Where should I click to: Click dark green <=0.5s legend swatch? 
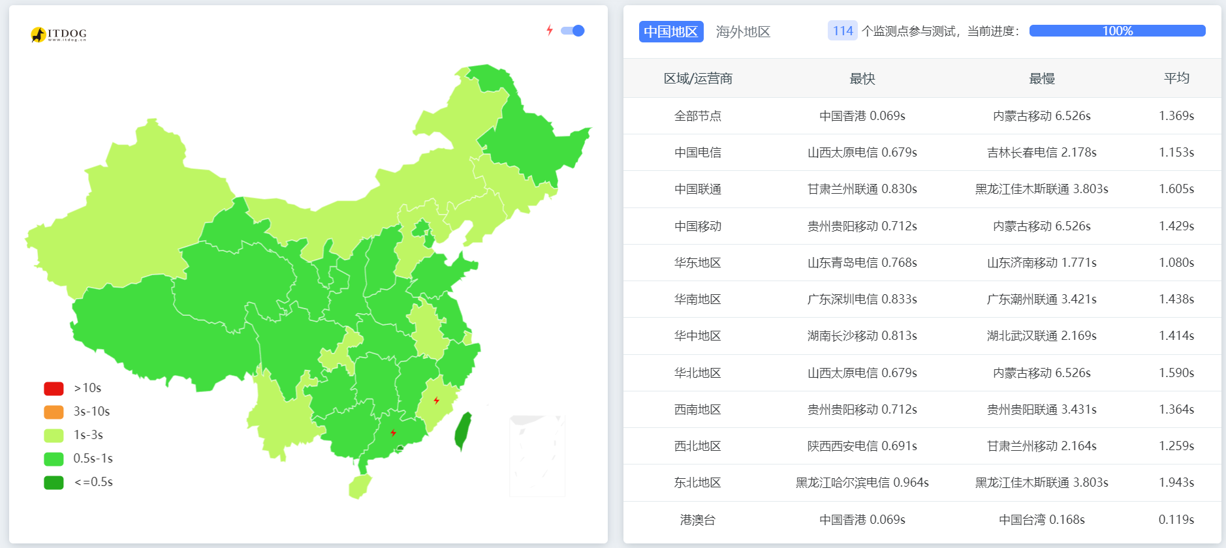[x=54, y=483]
